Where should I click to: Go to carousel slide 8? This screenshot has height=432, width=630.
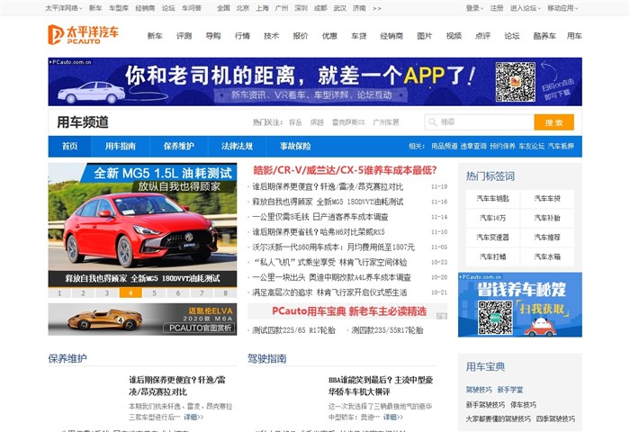coord(225,293)
